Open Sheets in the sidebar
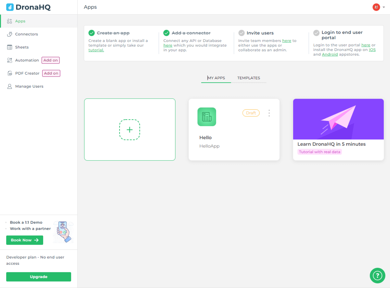Viewport: 390px width, 288px height. [x=39, y=47]
